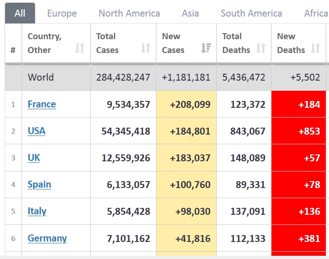Image resolution: width=329 pixels, height=259 pixels.
Task: Open the North America tab
Action: point(129,13)
